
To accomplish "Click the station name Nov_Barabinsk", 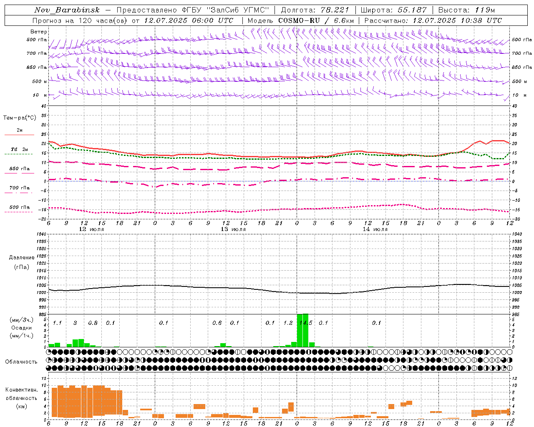I will click(x=67, y=10).
